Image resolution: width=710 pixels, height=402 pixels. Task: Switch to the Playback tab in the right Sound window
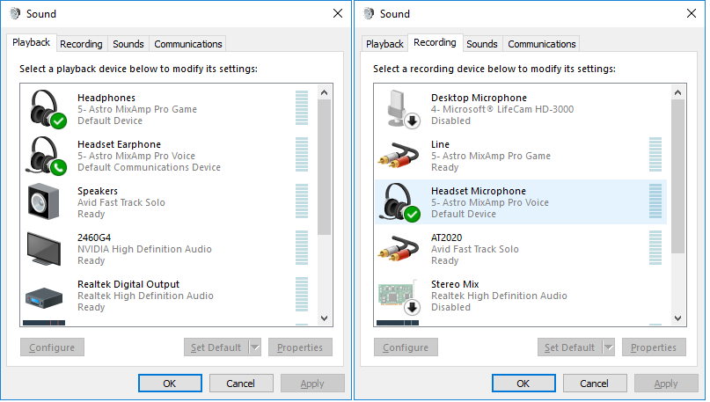tap(384, 44)
